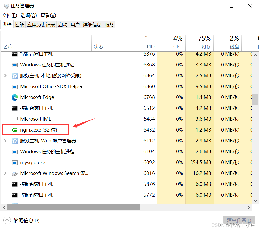Click the Microsoft IME icon
Screen dimensions: 259x230
[x=14, y=119]
